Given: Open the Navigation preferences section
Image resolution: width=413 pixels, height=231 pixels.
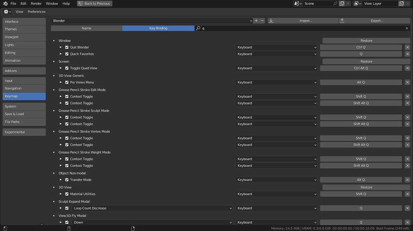Looking at the screenshot, I should [x=24, y=88].
